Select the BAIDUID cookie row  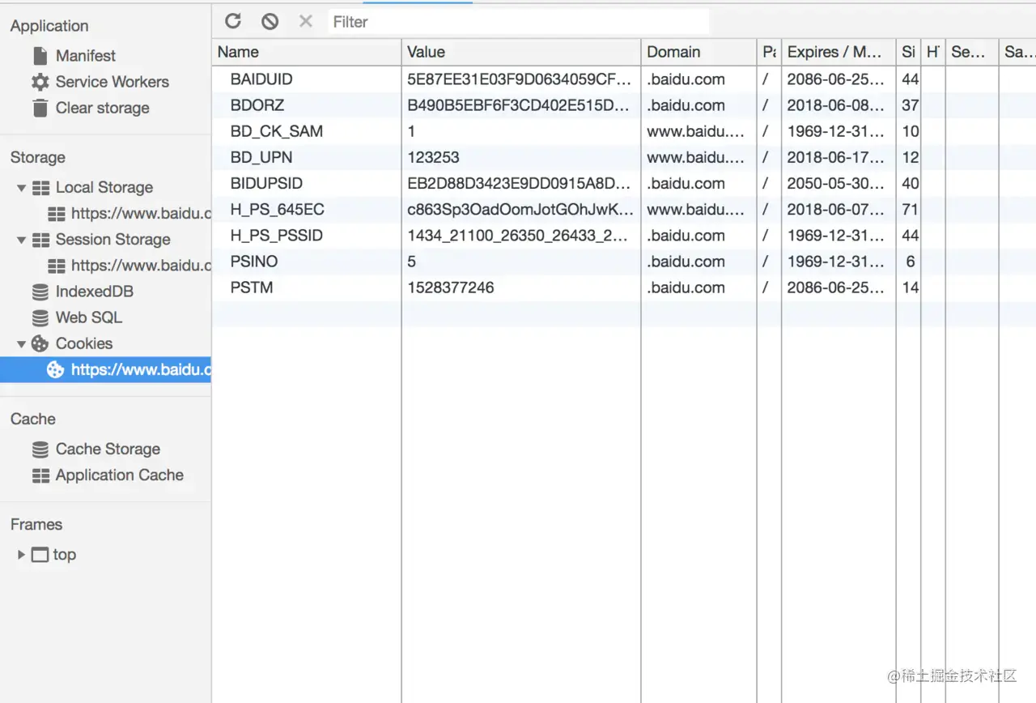pos(624,79)
